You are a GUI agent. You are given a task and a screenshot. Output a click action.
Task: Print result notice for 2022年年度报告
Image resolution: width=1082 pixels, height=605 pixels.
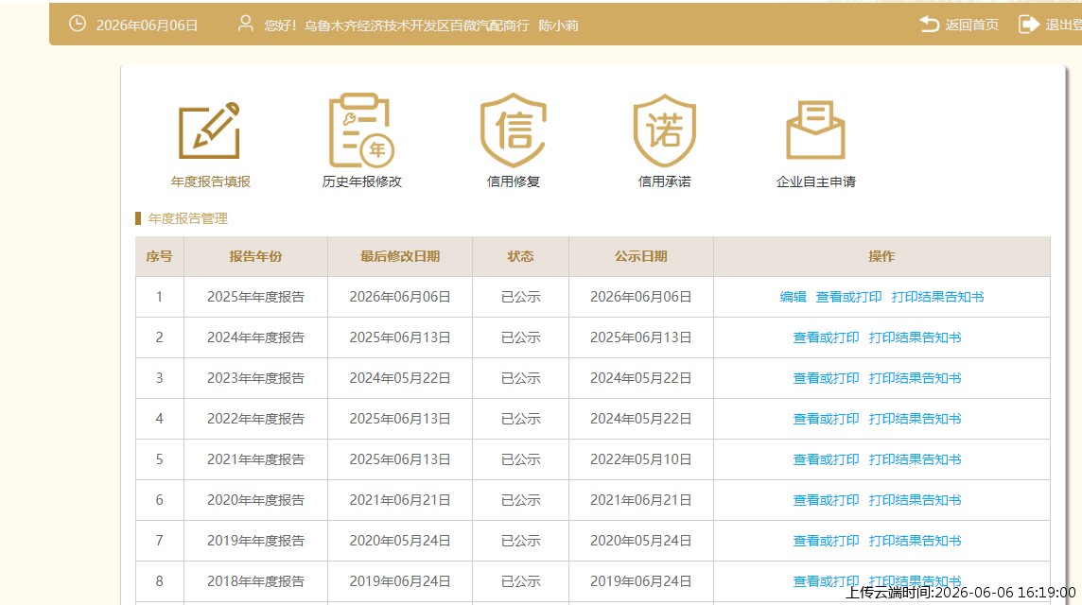915,419
